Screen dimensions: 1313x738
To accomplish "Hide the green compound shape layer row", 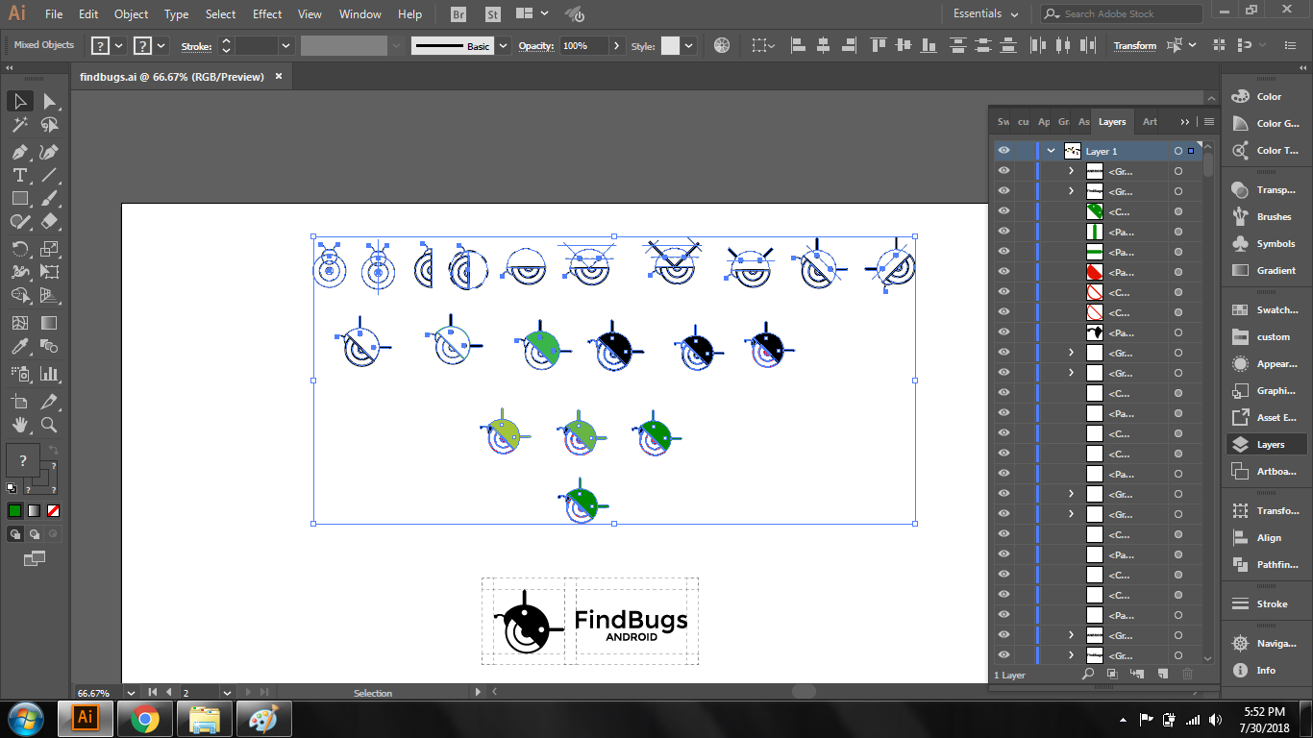I will [x=1003, y=211].
